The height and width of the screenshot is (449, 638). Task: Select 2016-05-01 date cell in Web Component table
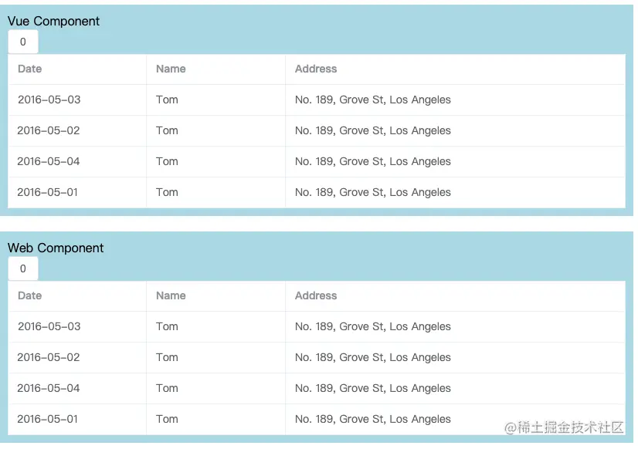[x=48, y=419]
